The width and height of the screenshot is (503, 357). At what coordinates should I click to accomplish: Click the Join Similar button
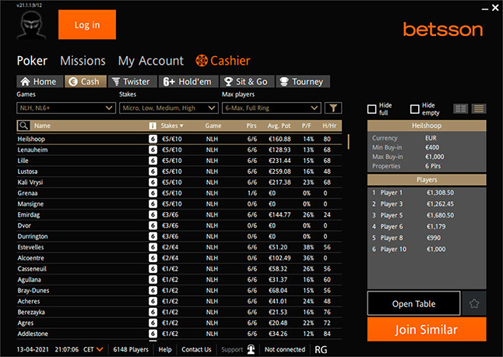tap(427, 330)
